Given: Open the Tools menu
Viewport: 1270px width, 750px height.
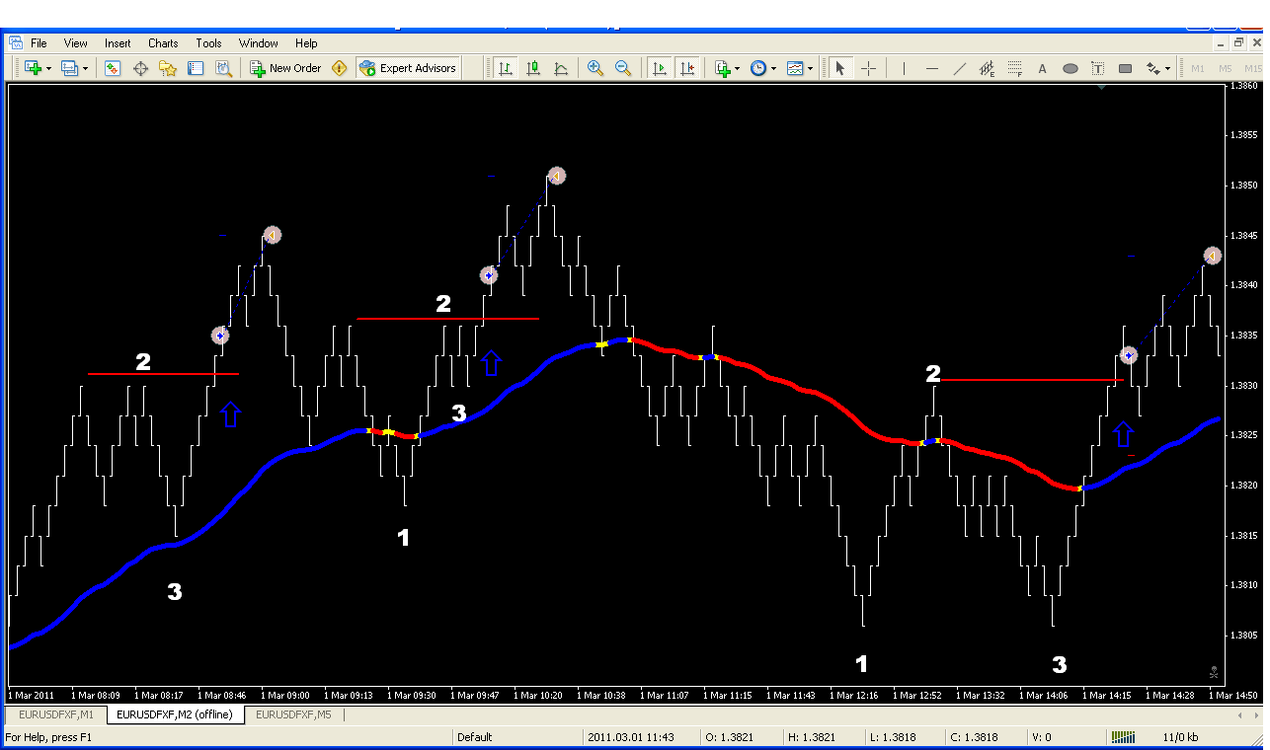Looking at the screenshot, I should click(208, 43).
